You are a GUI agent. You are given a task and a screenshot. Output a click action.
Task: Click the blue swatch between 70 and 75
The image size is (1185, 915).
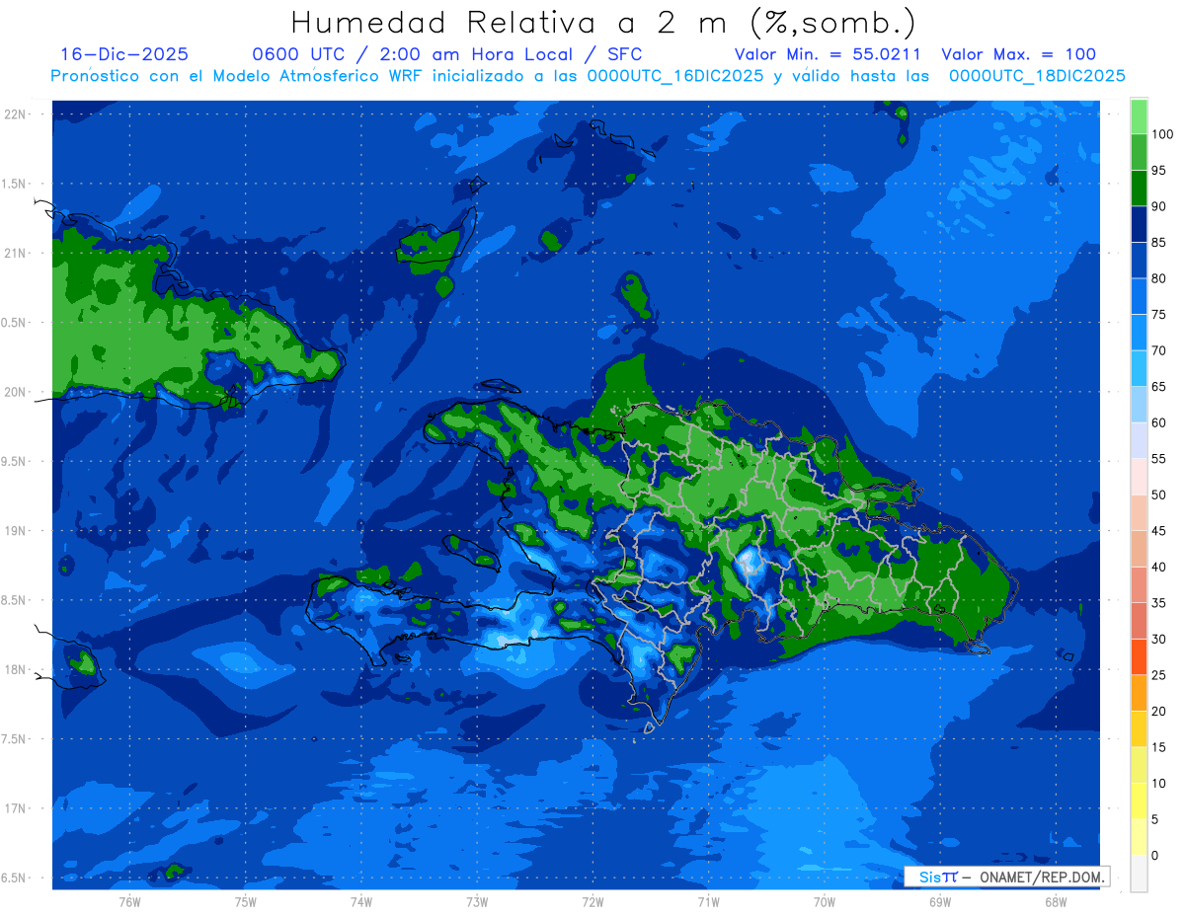1139,333
